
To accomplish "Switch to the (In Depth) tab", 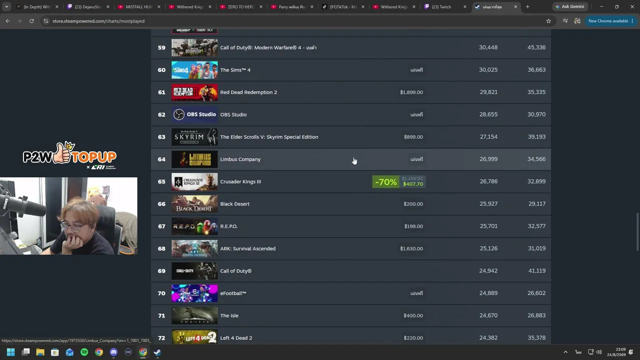I will [37, 7].
